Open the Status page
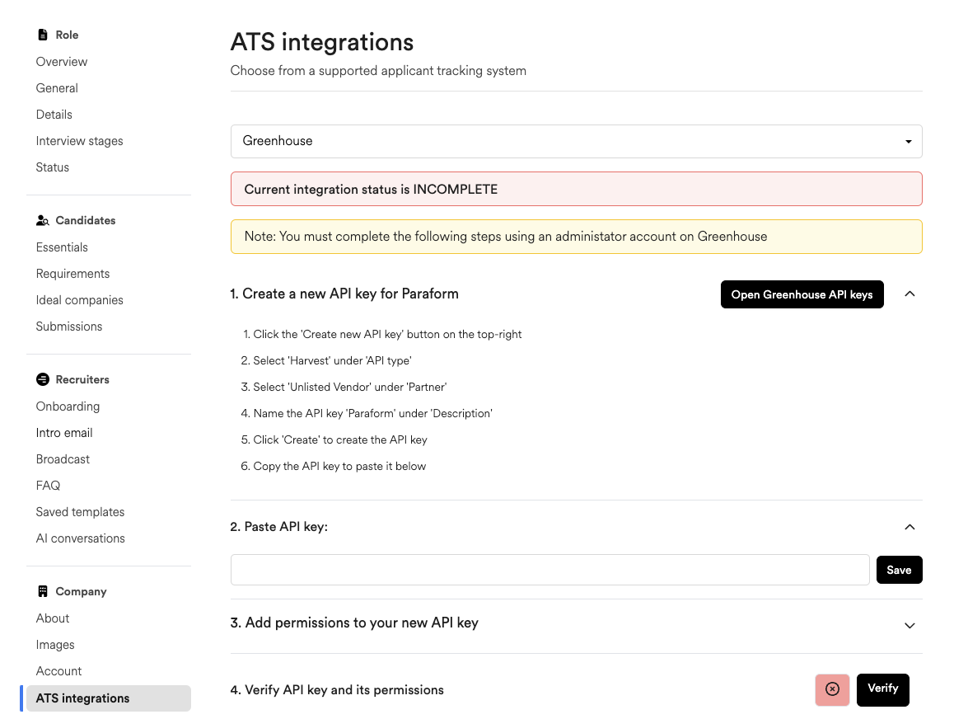This screenshot has height=719, width=968. pos(53,167)
